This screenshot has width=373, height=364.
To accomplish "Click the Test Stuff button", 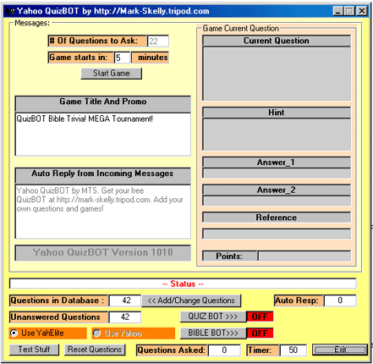I will [x=34, y=350].
